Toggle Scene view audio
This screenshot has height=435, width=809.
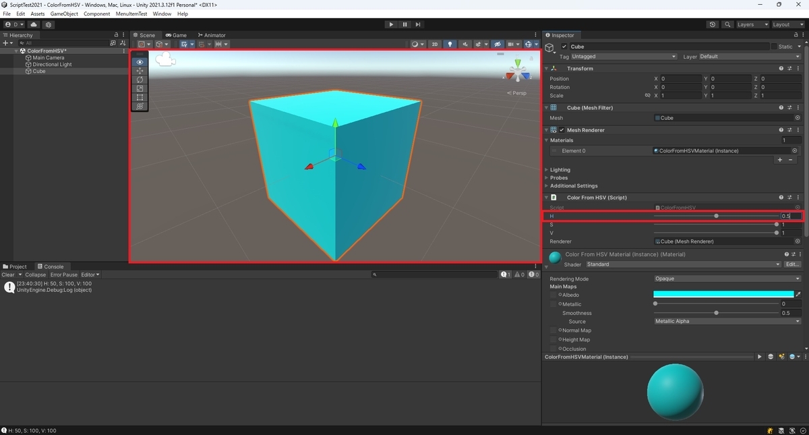[x=465, y=44]
